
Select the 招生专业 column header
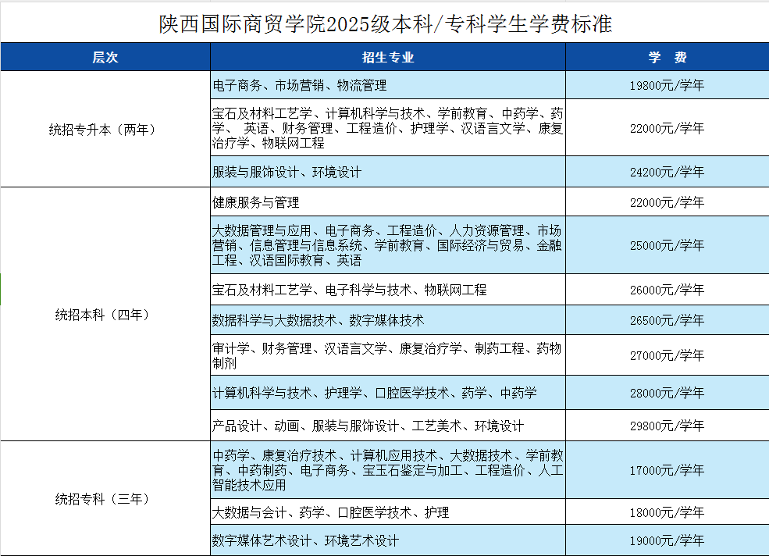388,57
